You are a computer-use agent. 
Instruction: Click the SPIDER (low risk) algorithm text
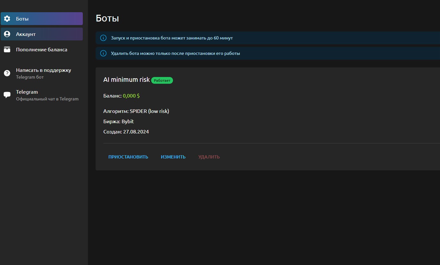click(x=149, y=111)
